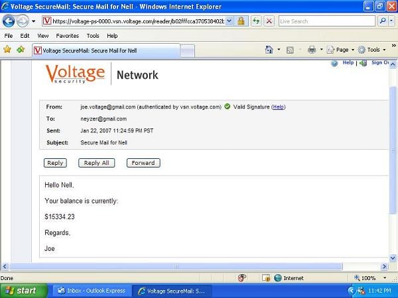Click the Add to Favorites icon
Screen dimensions: 398x298
point(21,50)
